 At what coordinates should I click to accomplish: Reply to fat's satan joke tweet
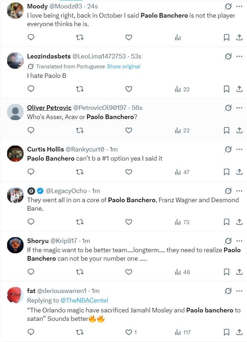(x=31, y=332)
